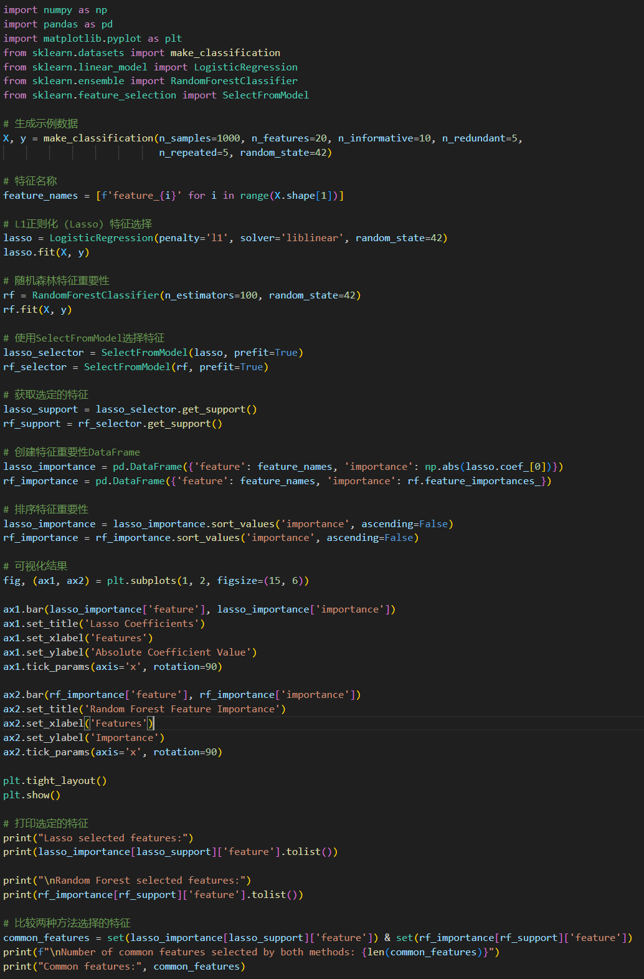Image resolution: width=644 pixels, height=979 pixels.
Task: Click the comment '# 打印选定的特征'
Action: [x=46, y=823]
